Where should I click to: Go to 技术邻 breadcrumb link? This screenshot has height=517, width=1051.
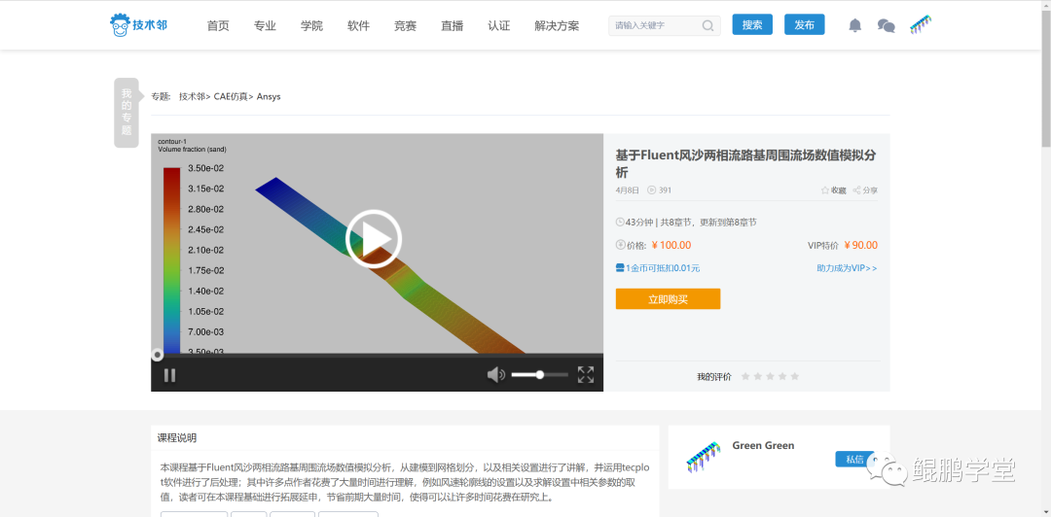(193, 96)
